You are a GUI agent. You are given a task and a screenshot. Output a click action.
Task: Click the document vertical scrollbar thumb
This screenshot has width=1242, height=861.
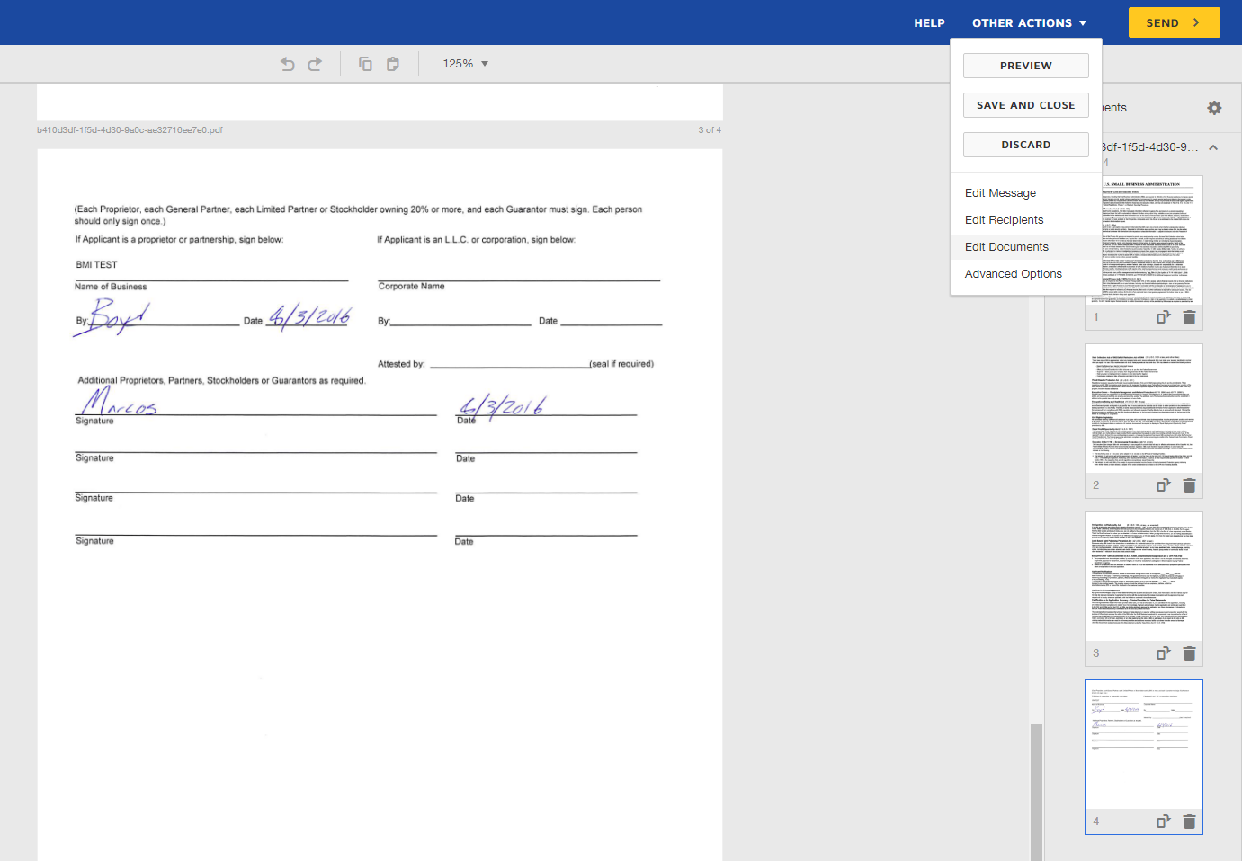[x=1036, y=792]
